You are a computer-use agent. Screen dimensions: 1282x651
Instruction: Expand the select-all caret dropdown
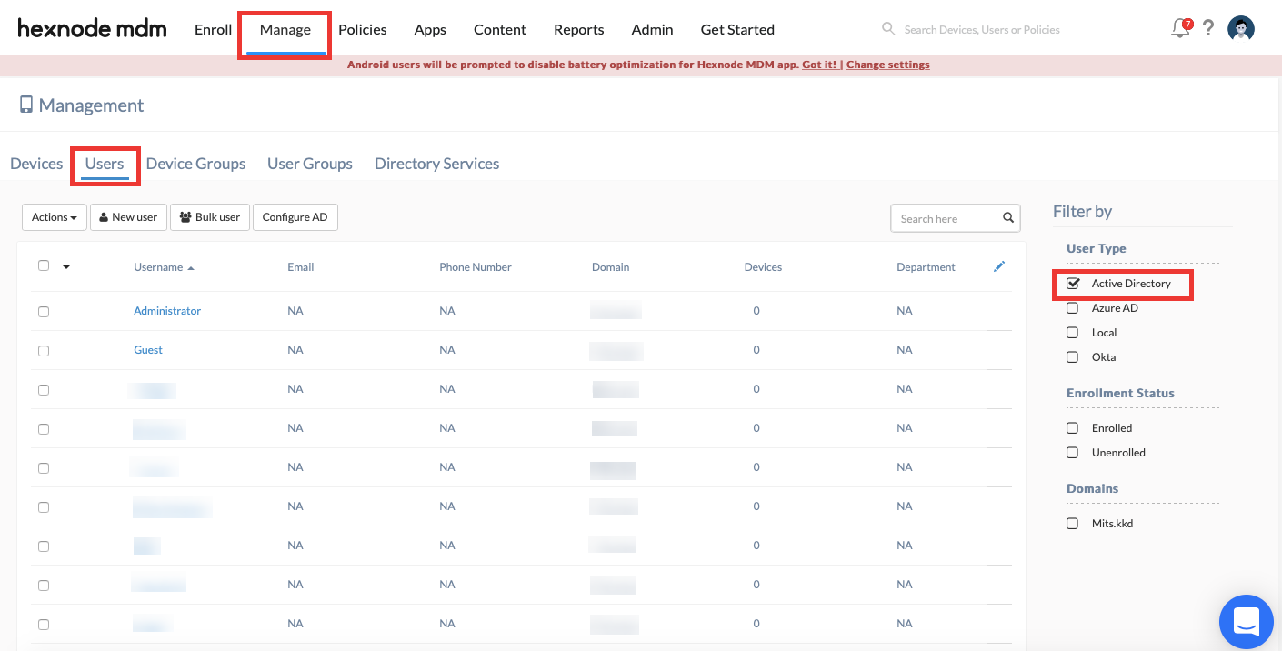coord(66,267)
